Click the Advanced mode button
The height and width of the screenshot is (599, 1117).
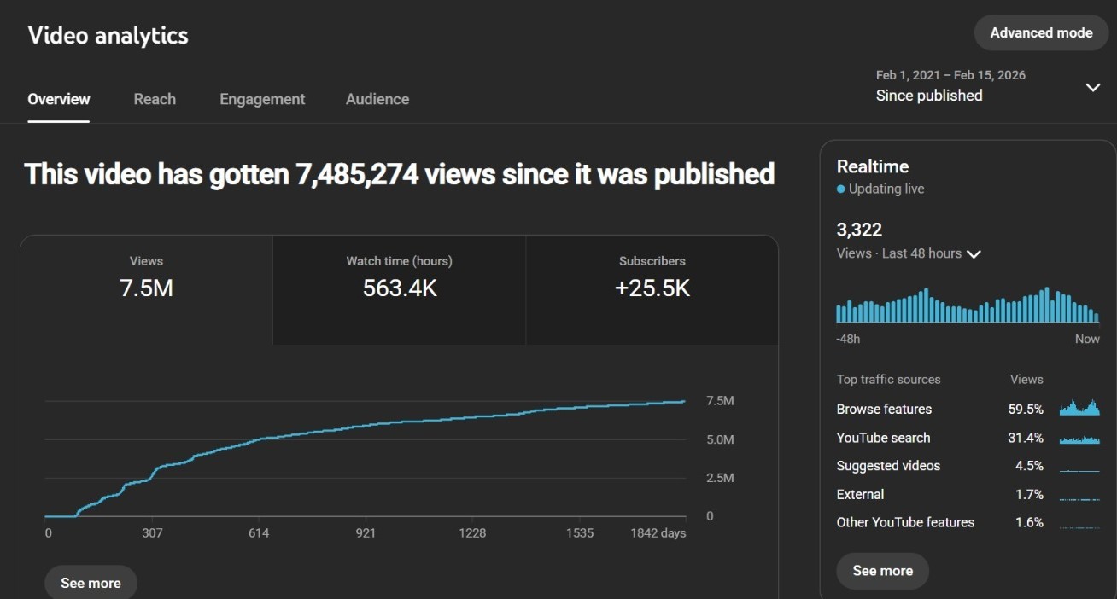pyautogui.click(x=1040, y=33)
